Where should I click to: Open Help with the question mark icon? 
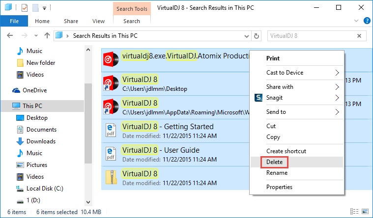click(x=367, y=21)
